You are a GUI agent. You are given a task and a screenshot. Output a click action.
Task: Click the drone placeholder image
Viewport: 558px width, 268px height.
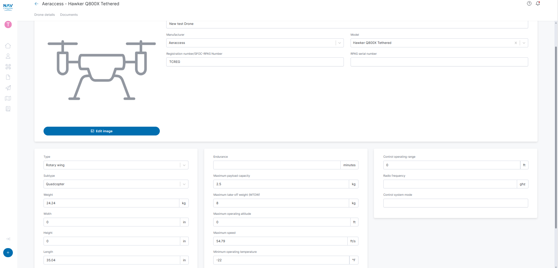point(102,70)
